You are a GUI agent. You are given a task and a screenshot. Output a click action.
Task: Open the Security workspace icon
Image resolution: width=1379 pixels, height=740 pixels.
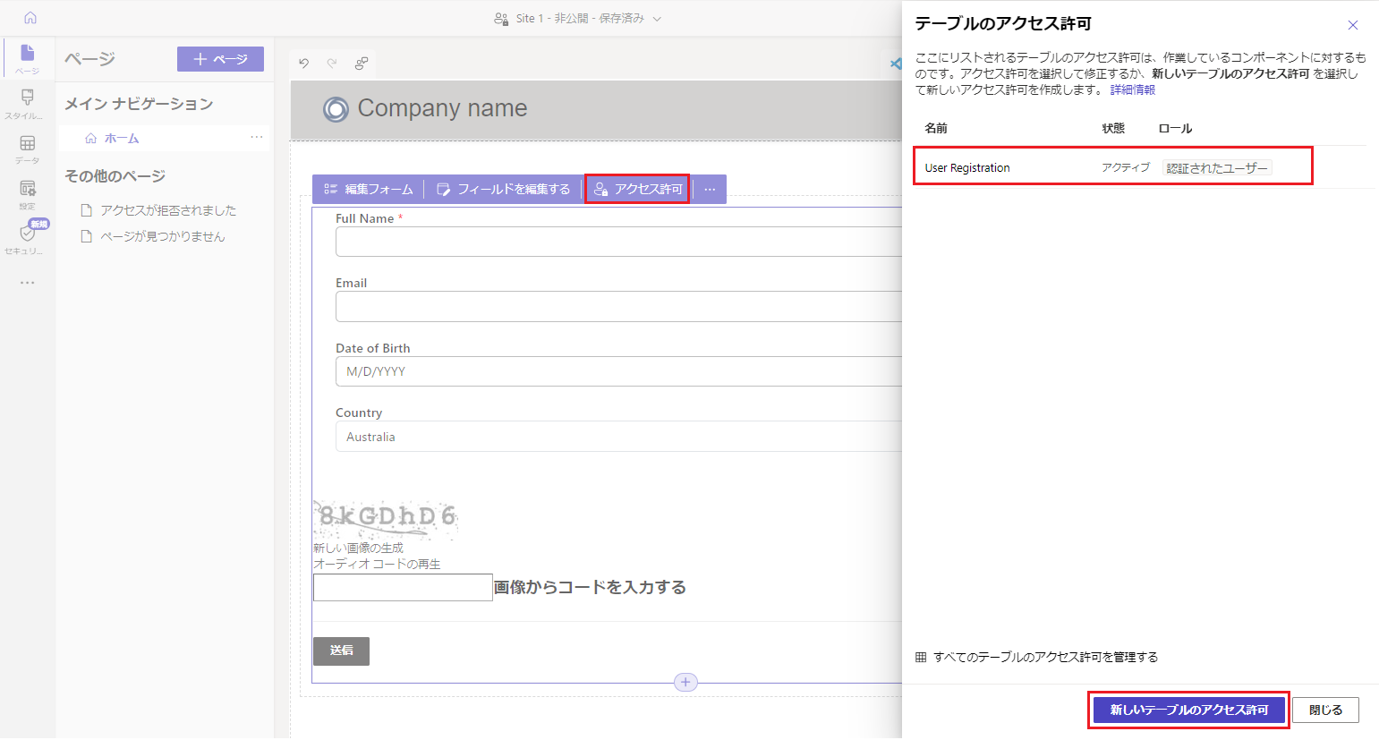pyautogui.click(x=27, y=237)
